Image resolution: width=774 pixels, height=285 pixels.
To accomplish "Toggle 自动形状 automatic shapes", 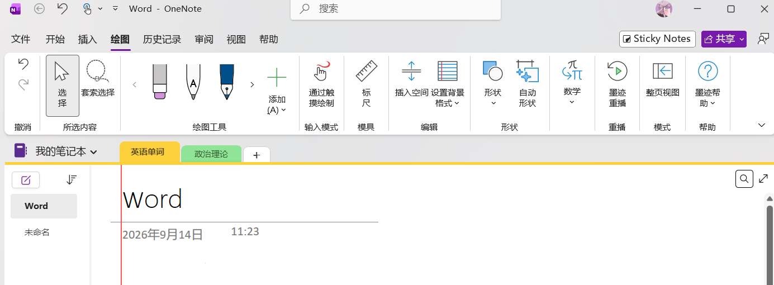I will [x=528, y=84].
